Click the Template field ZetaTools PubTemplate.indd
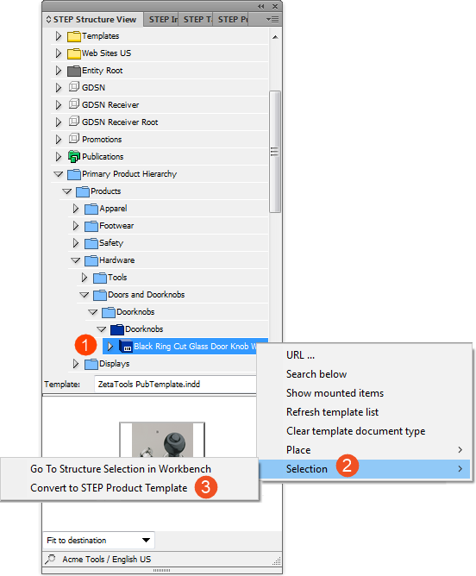The width and height of the screenshot is (476, 576). coord(175,385)
